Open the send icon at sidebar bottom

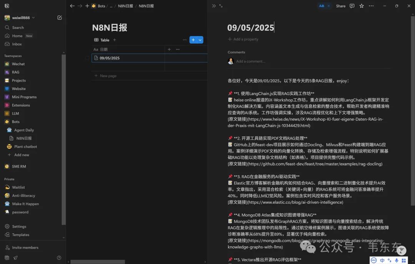click(16, 257)
